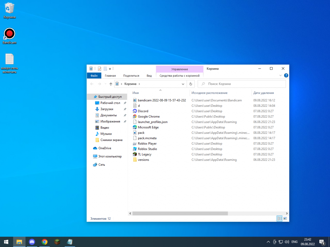The width and height of the screenshot is (330, 247).
Task: Switch to the Главная ribbon tab
Action: 110,76
